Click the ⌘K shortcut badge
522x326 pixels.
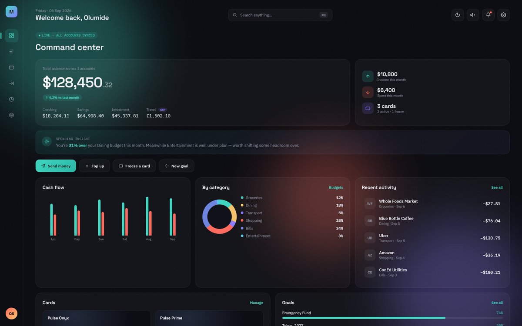pos(324,15)
